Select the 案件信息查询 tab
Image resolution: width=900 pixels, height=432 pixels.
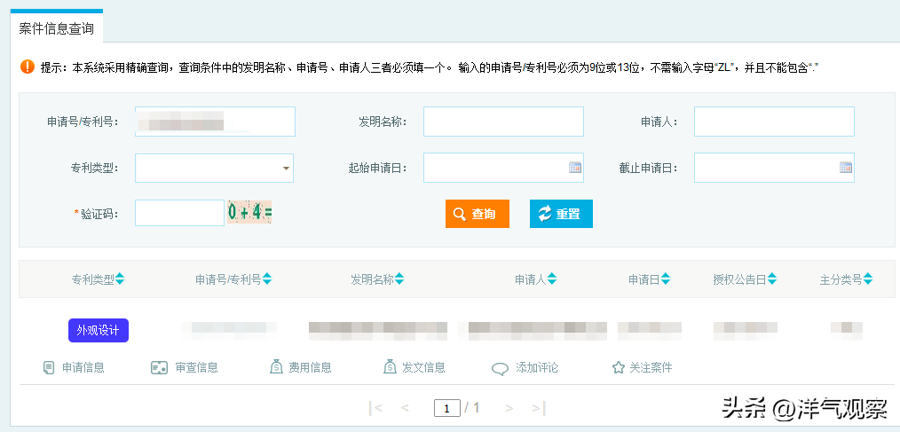(57, 28)
